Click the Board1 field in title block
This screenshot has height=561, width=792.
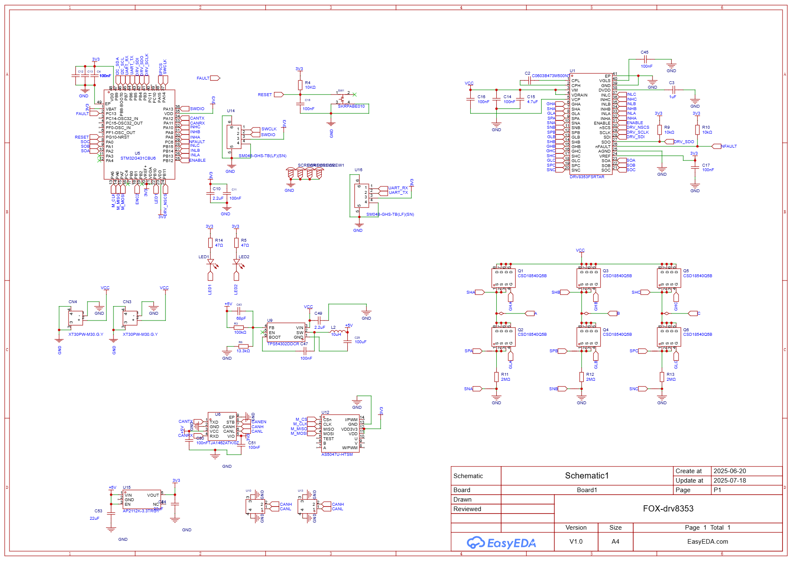coord(587,490)
